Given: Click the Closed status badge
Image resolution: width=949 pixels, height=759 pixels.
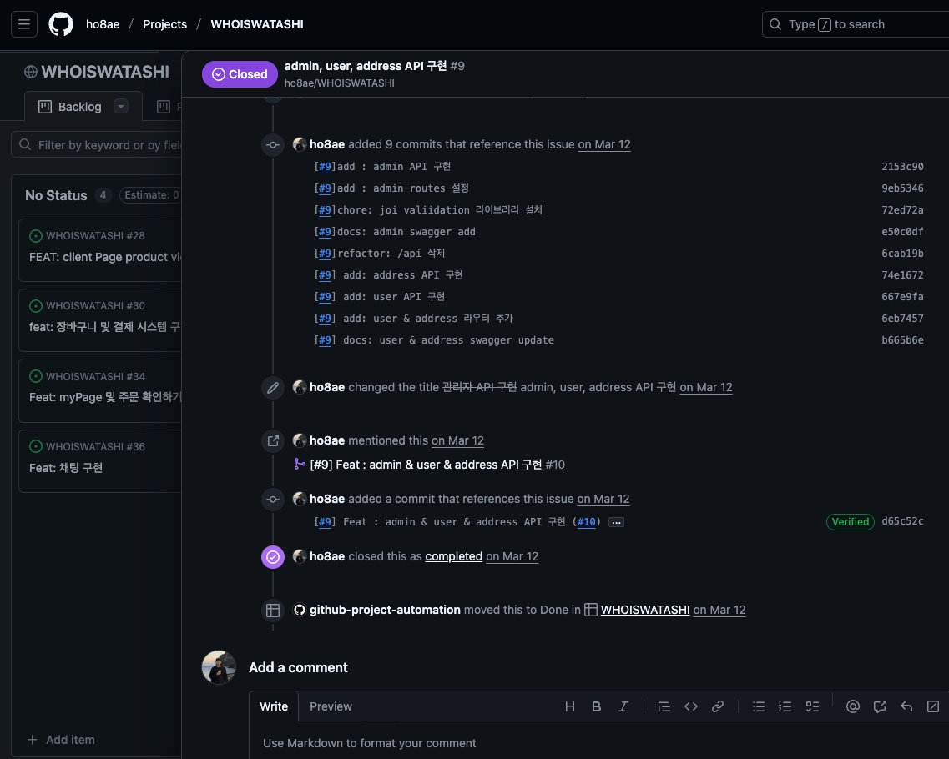Looking at the screenshot, I should click(240, 73).
